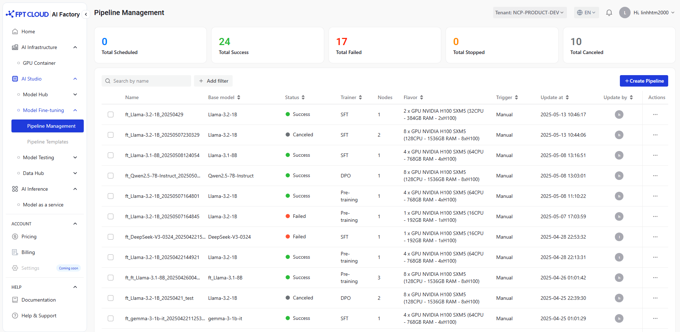Open the Documentation page

39,300
